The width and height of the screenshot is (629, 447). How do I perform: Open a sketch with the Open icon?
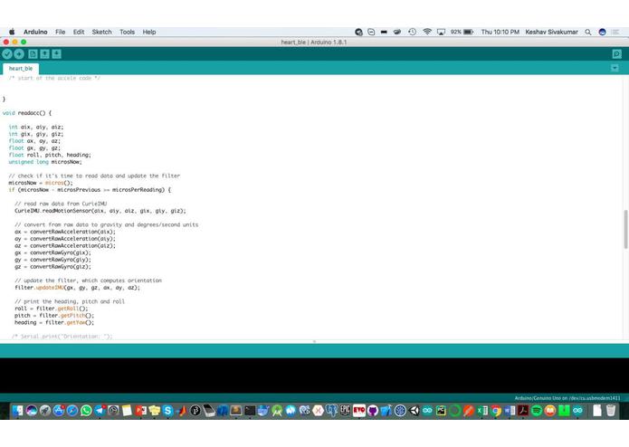click(x=44, y=54)
